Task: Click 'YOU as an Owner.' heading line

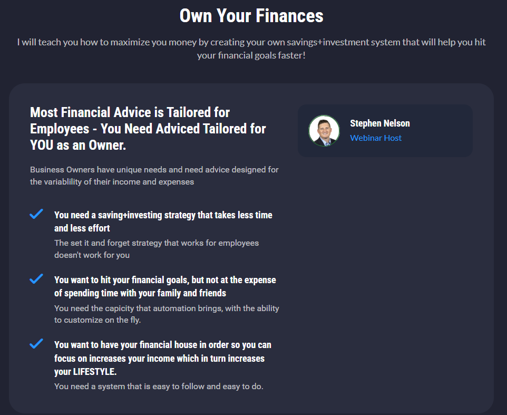Action: (78, 145)
